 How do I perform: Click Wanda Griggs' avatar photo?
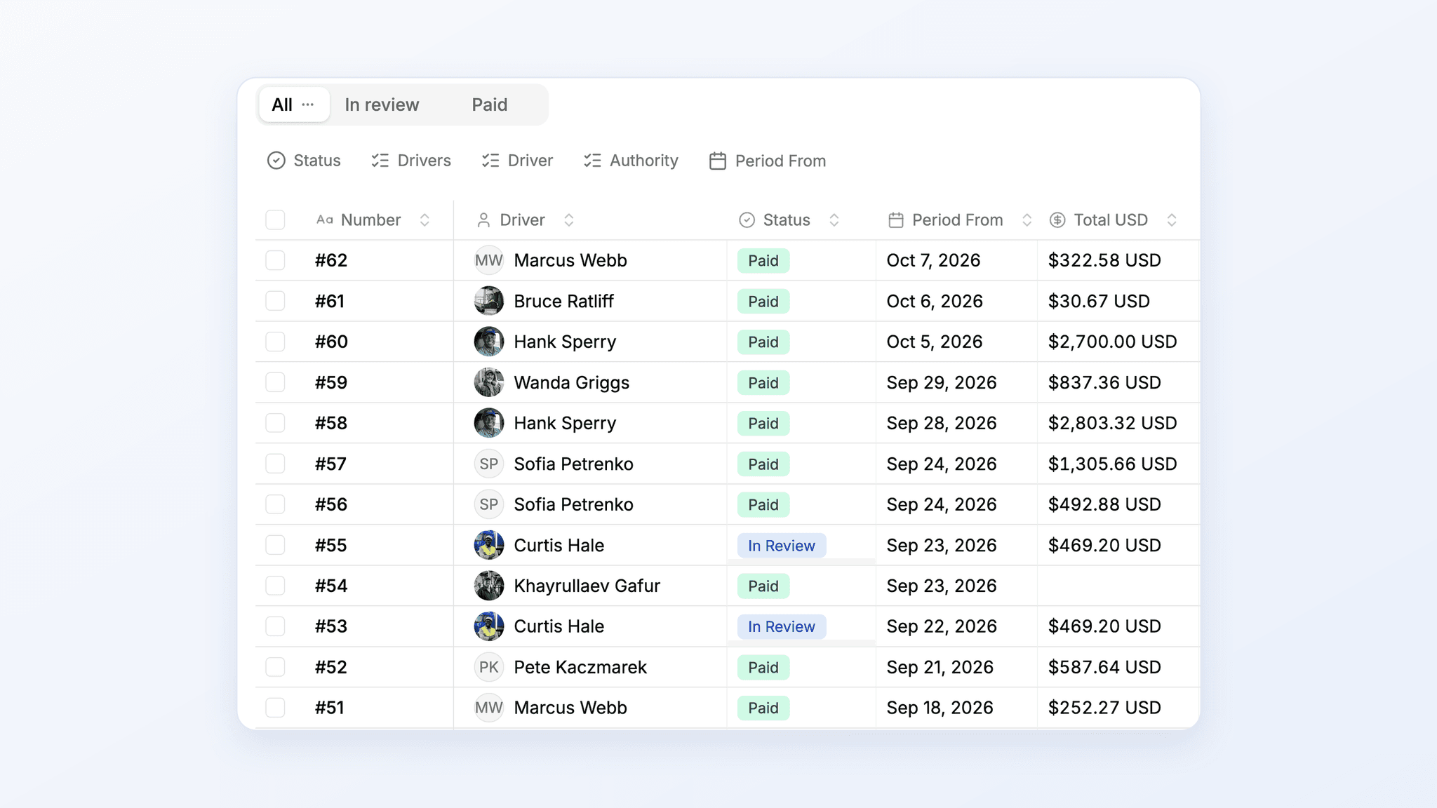pos(489,382)
